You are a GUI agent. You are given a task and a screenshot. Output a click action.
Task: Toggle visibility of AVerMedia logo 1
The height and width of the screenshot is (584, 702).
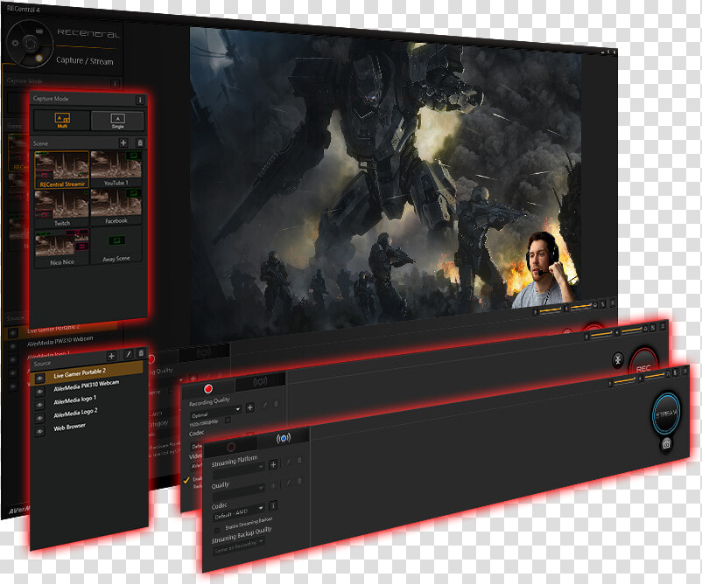39,405
